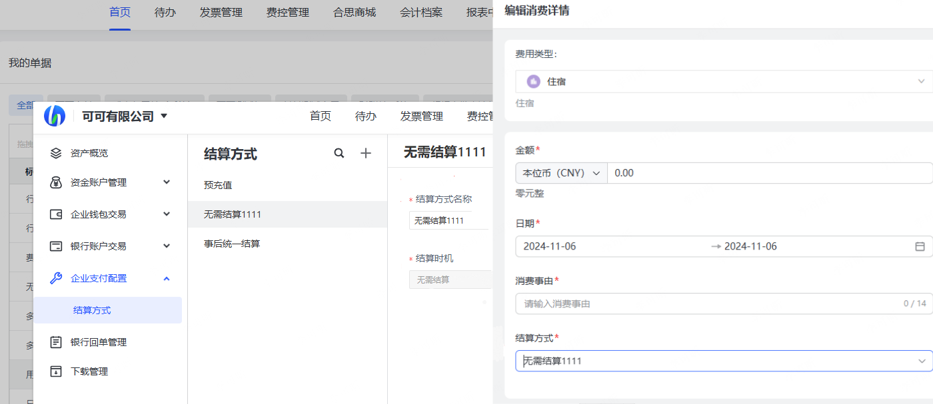Image resolution: width=933 pixels, height=404 pixels.
Task: Click the company logo beside 可可有限公司
Action: (x=55, y=116)
